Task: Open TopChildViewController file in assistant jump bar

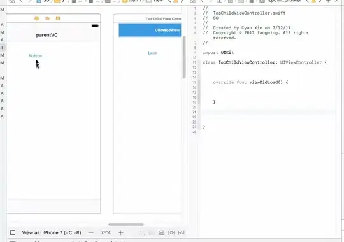Action: click(280, 1)
